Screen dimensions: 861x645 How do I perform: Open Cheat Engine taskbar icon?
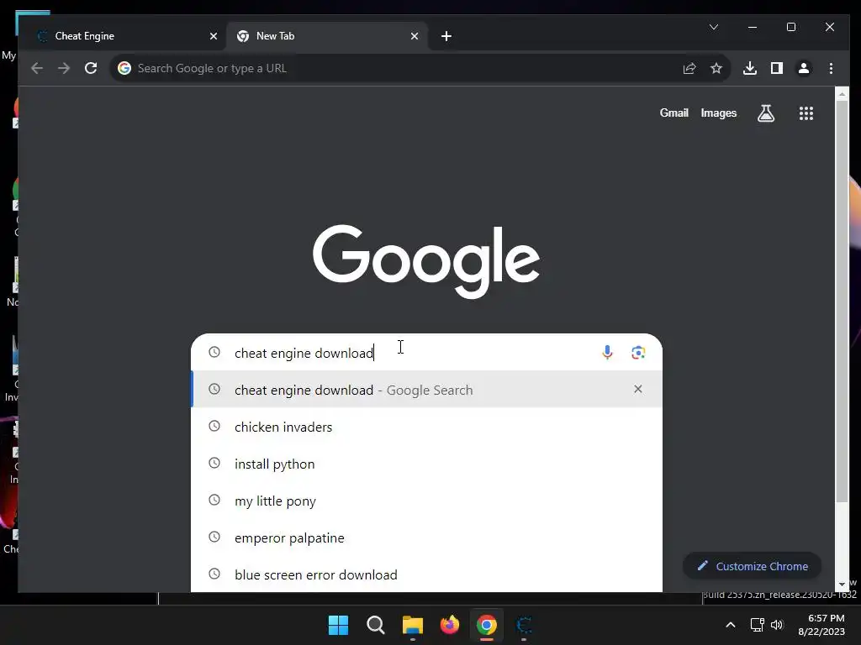[524, 625]
